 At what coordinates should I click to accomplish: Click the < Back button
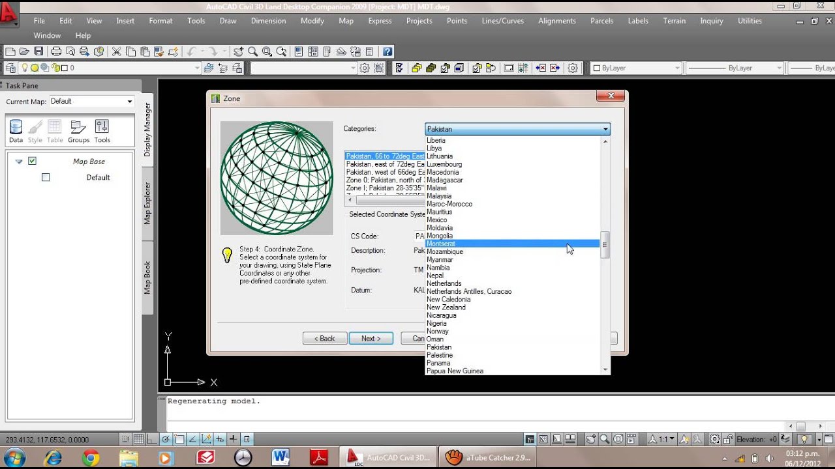click(324, 338)
